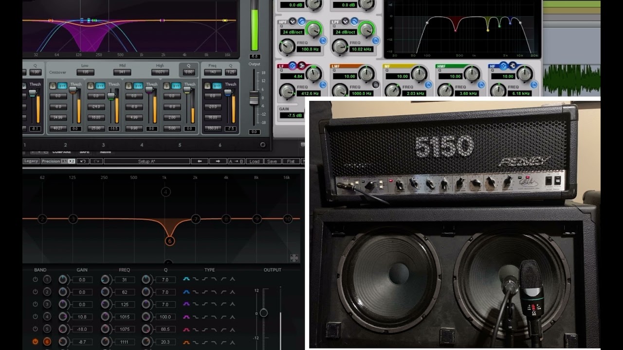Click the band 2 threshold slider handle

(73, 90)
